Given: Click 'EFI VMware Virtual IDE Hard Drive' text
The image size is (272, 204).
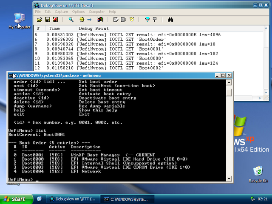Looking at the screenshot, I should click(x=116, y=159).
